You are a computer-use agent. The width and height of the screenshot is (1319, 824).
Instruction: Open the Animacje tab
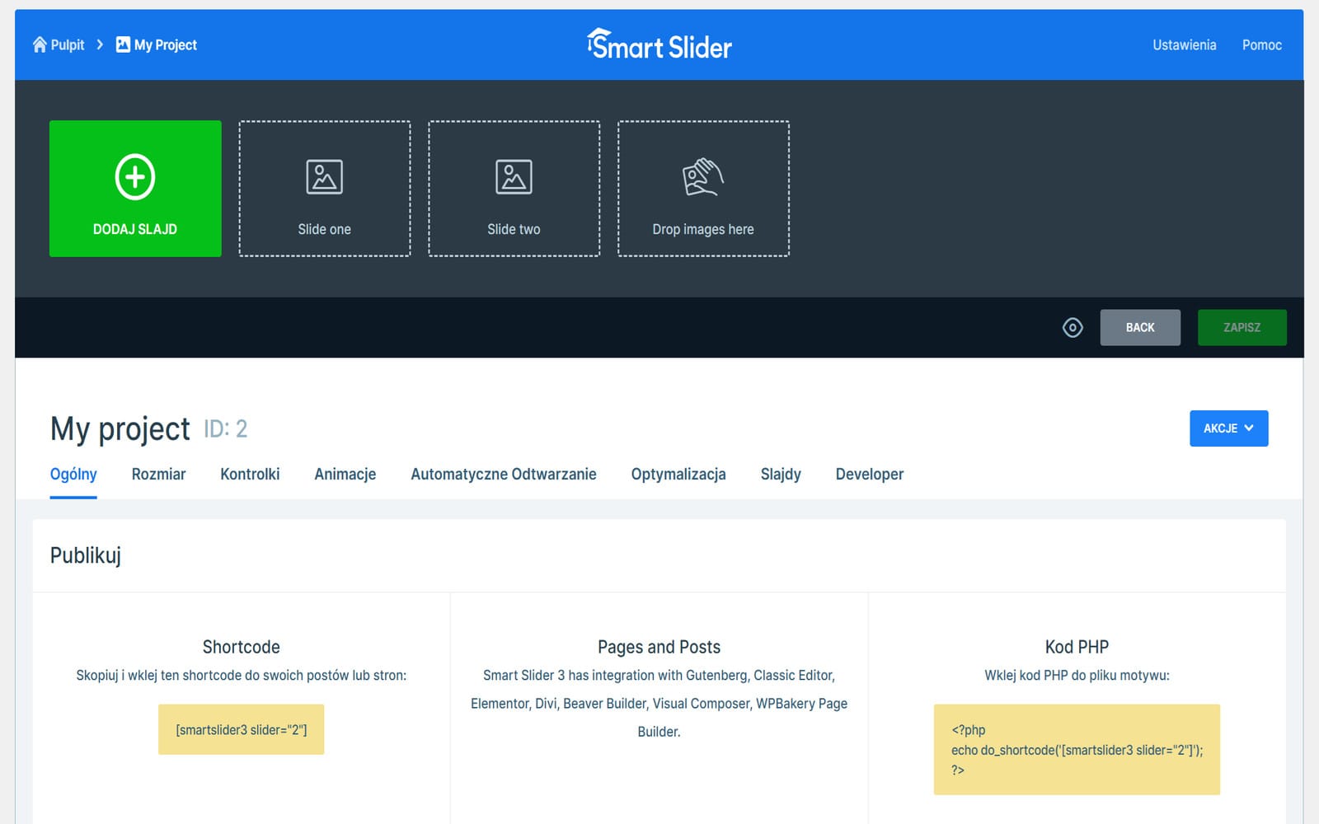(345, 475)
